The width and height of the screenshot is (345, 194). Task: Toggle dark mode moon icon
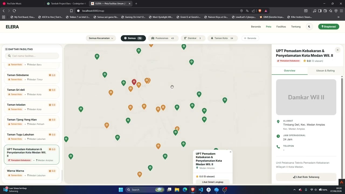[x=309, y=27]
